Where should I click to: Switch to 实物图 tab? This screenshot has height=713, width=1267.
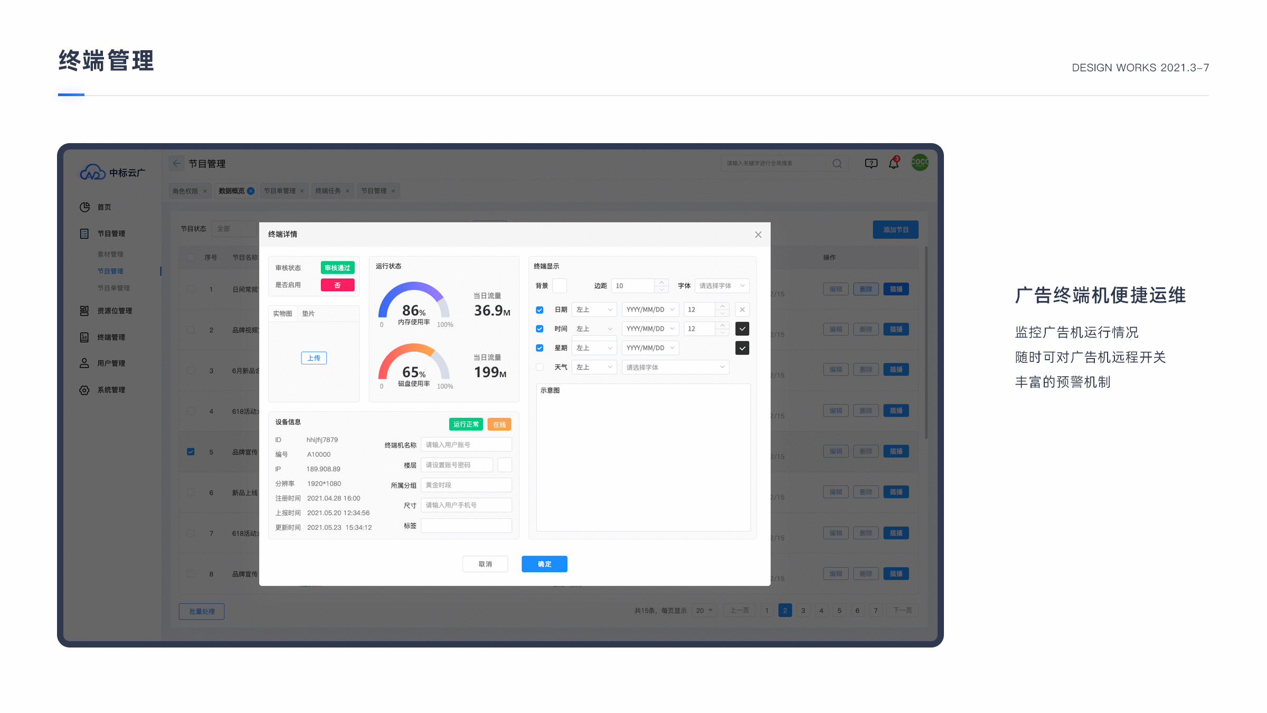282,314
